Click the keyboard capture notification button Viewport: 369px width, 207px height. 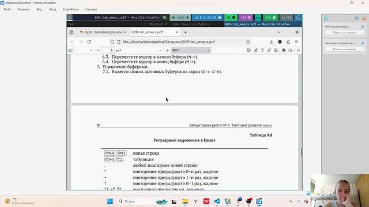click(x=345, y=49)
